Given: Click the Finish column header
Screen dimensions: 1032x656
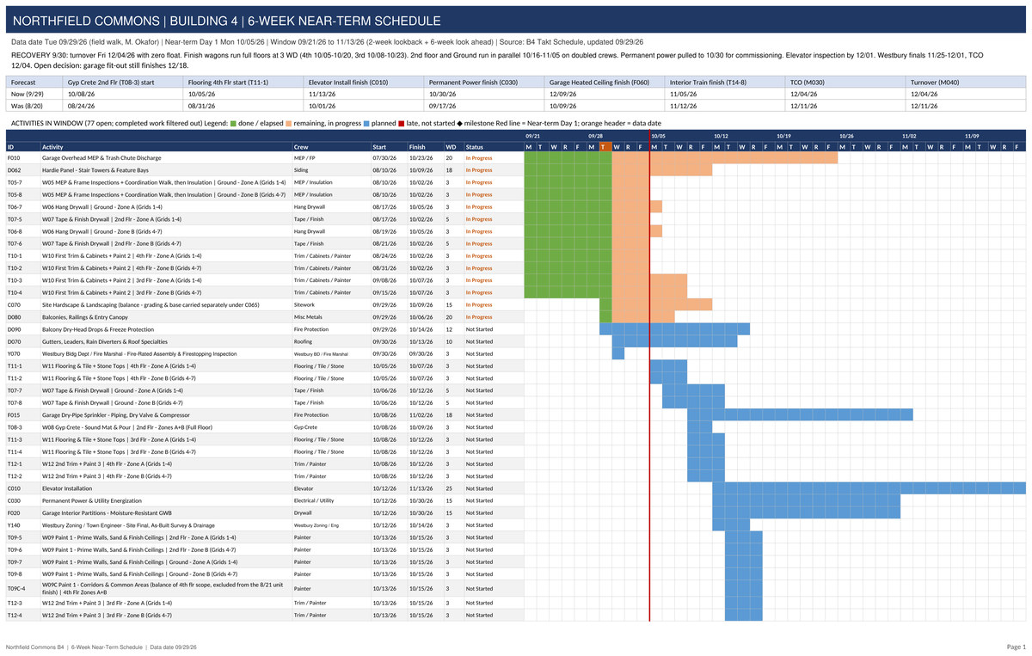Looking at the screenshot, I should [x=425, y=146].
